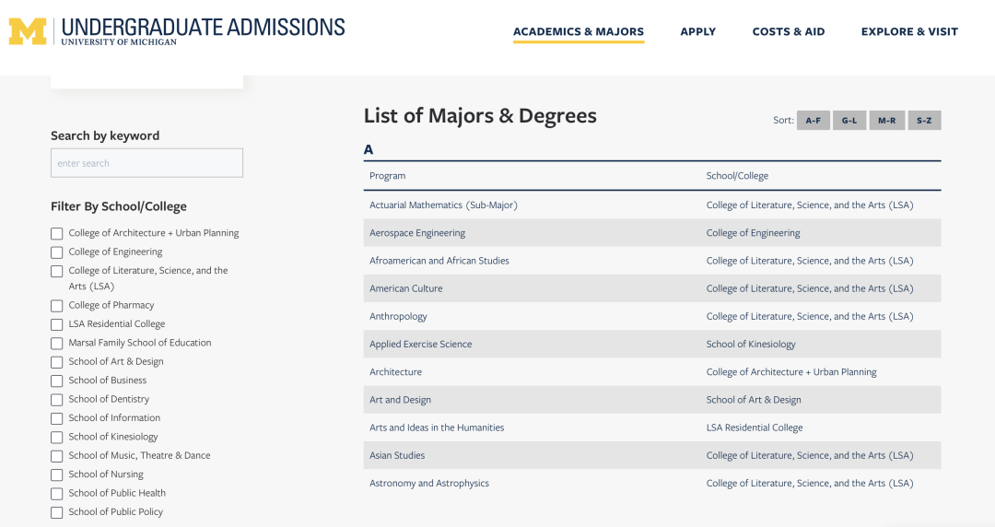Click the Program column header
Viewport: 995px width, 527px height.
387,176
